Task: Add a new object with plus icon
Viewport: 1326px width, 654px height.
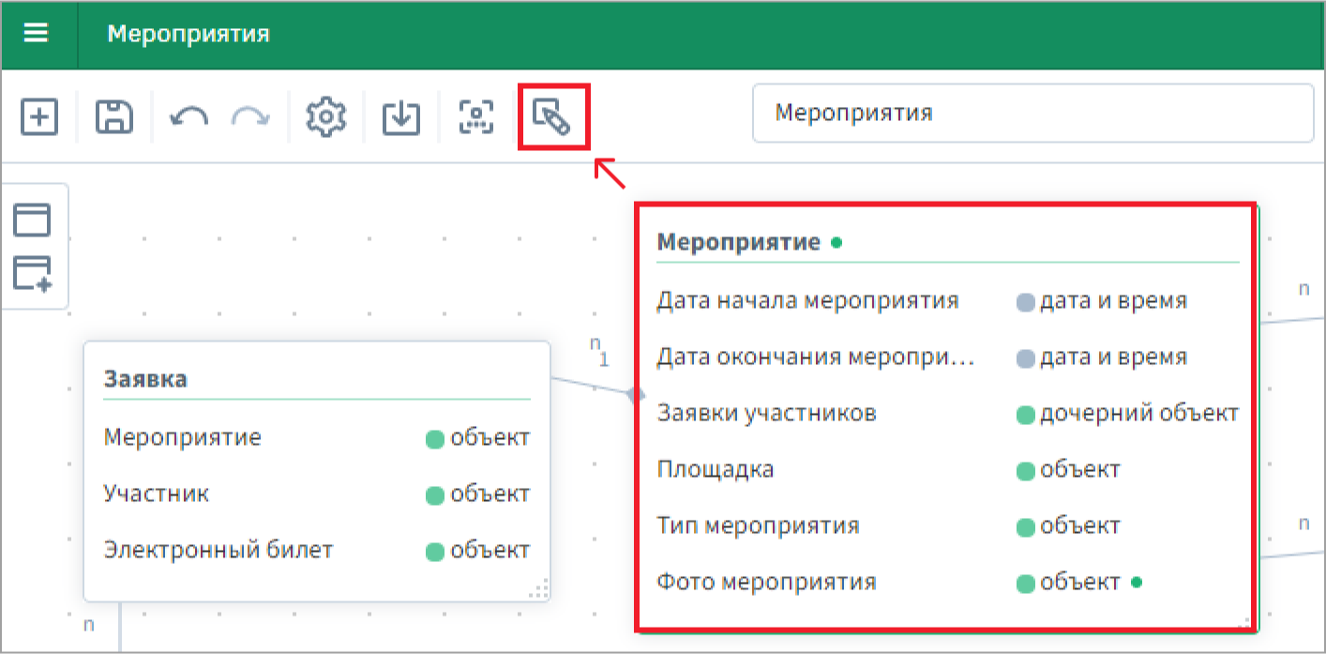Action: (x=38, y=117)
